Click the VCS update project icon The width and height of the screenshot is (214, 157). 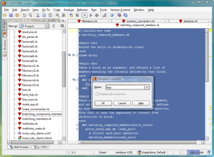pos(119,15)
